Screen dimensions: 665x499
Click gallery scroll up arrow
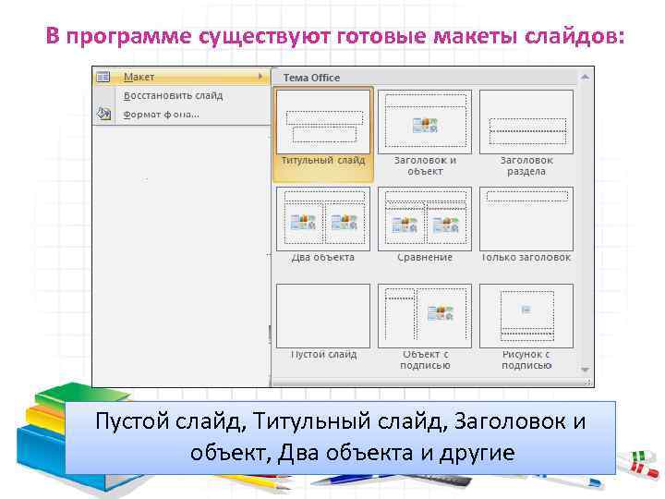585,78
